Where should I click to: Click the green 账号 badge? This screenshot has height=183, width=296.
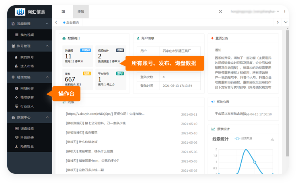[x=120, y=73]
